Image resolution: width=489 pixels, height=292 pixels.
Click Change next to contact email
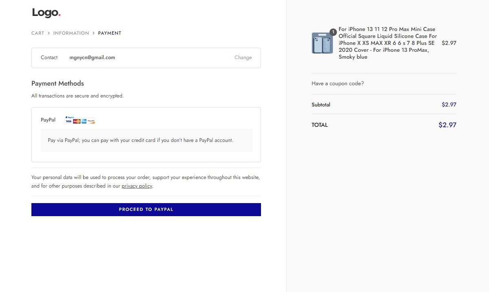tap(243, 58)
